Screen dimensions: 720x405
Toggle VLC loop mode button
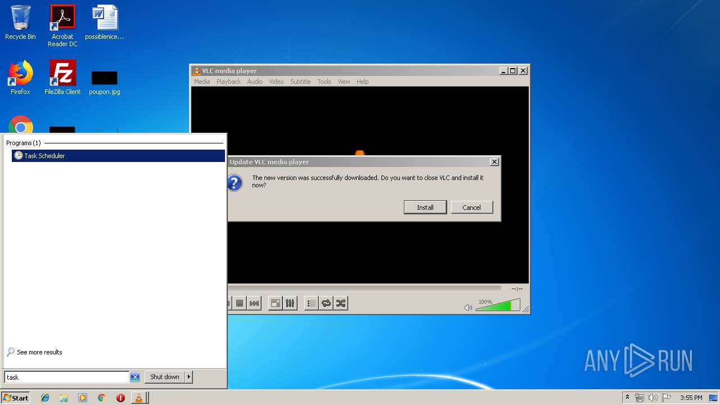(x=326, y=303)
